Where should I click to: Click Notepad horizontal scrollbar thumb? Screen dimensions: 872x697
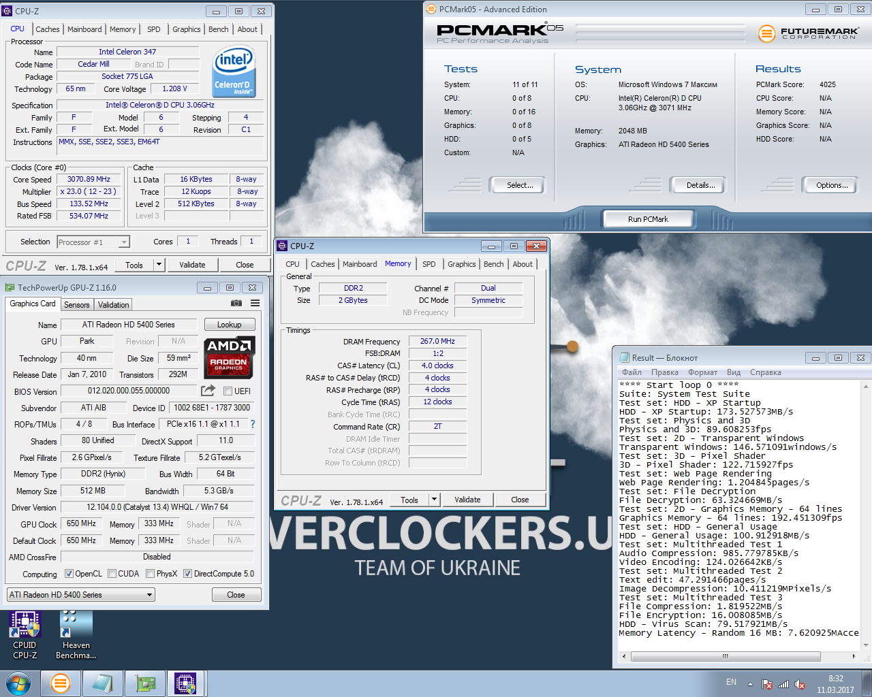726,656
